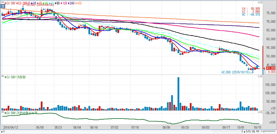Viewport: 277px width, 134px height.
Task: Click the CJ CGV:거래량 volume legend label
Action: coord(15,77)
